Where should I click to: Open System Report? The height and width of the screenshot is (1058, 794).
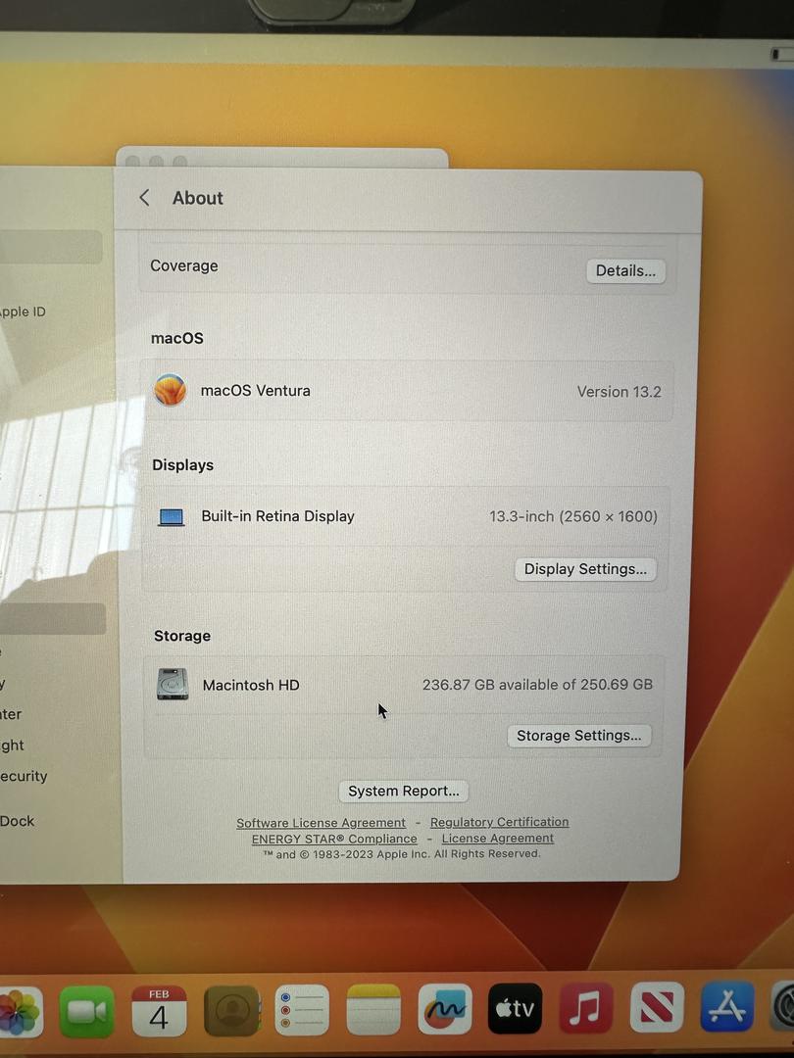(404, 791)
